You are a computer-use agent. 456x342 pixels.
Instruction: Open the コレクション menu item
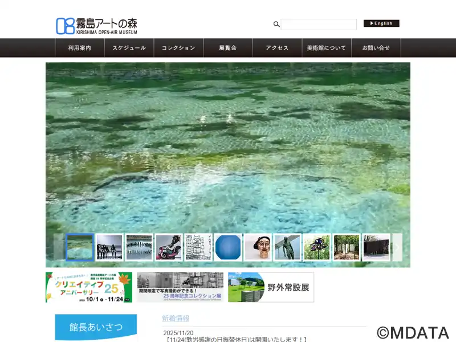point(178,48)
